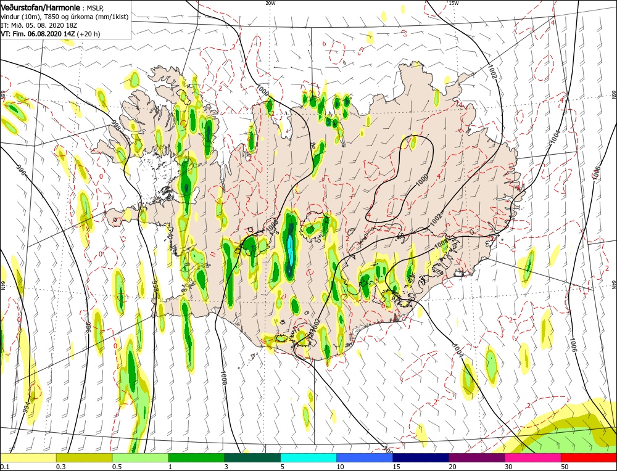The width and height of the screenshot is (617, 471).
Task: Click the legend value "15"
Action: 396,466
